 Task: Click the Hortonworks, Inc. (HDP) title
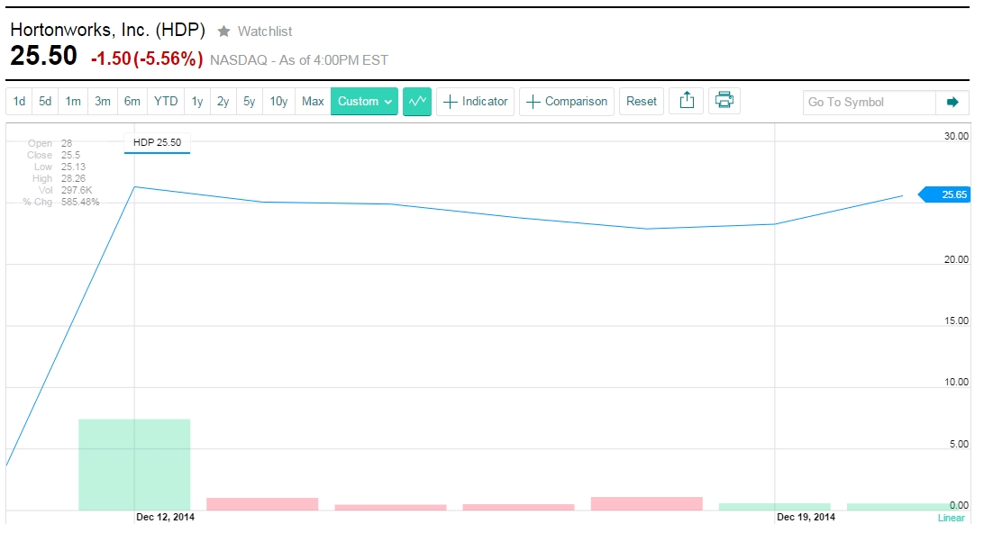pyautogui.click(x=108, y=30)
